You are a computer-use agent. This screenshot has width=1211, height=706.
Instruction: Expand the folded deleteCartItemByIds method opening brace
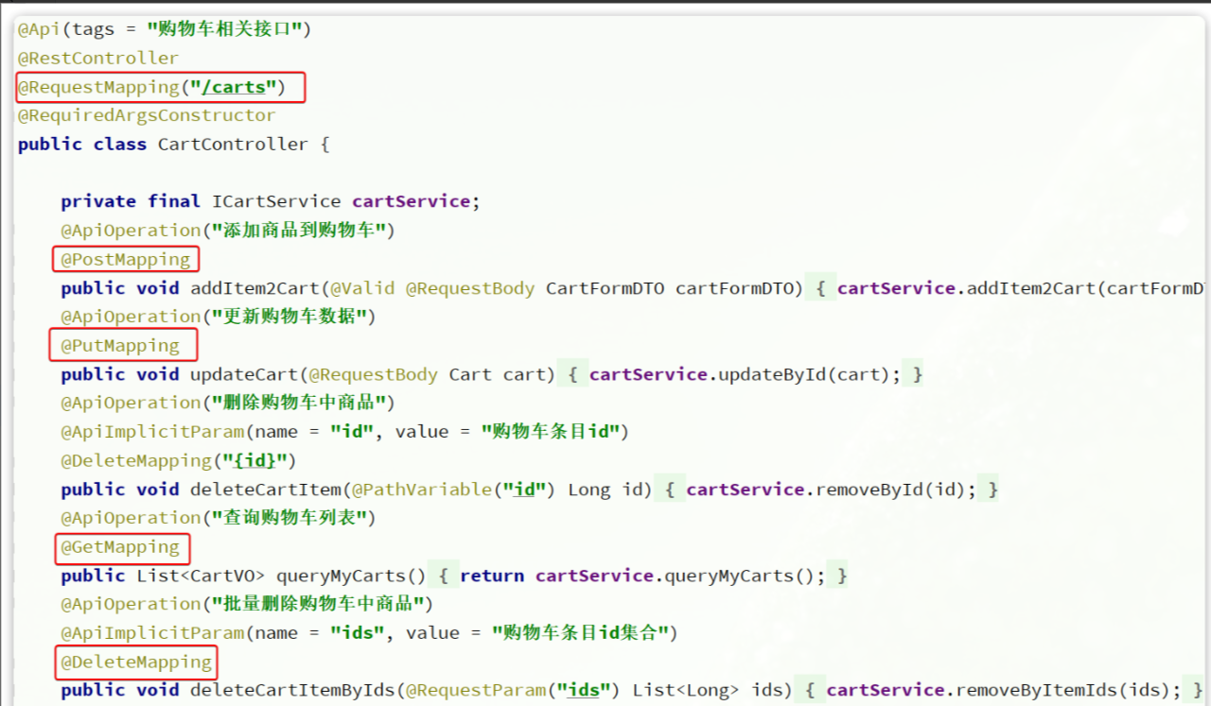coord(810,690)
